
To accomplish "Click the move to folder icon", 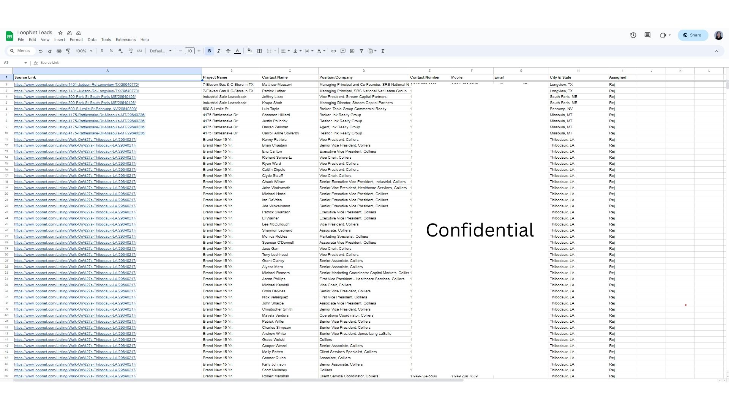I will pyautogui.click(x=69, y=33).
